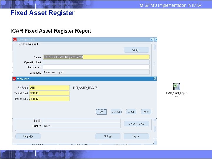This screenshot has width=212, height=159.
Task: Click Help in the Parameters dialog
Action: (x=146, y=112)
